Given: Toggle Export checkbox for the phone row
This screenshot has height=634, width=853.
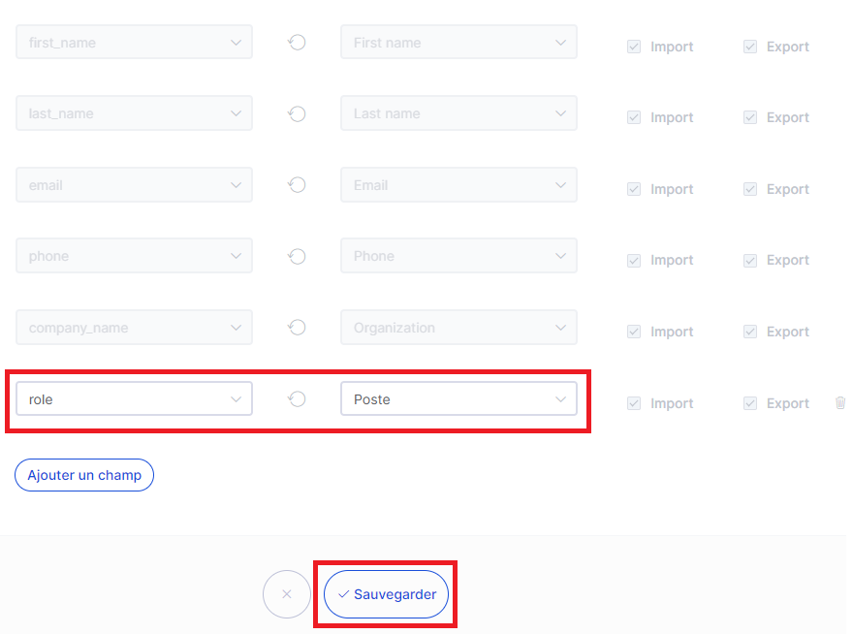Looking at the screenshot, I should click(x=750, y=261).
